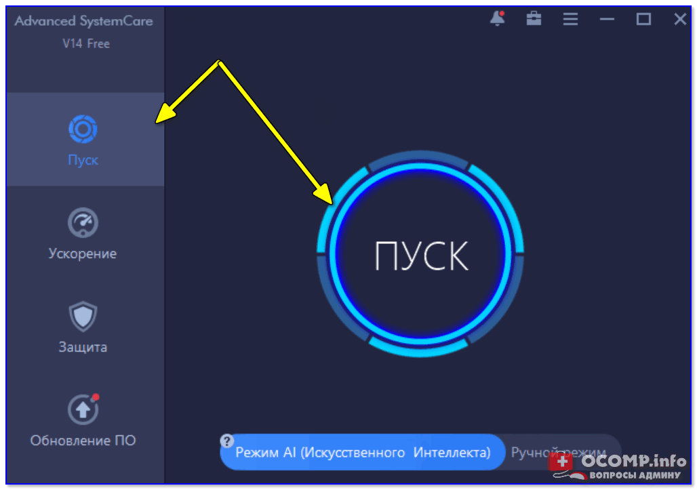Open the Пуск tab label
697x490 pixels.
click(83, 160)
